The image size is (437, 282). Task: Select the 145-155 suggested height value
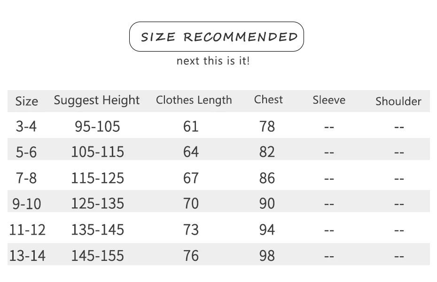point(97,256)
